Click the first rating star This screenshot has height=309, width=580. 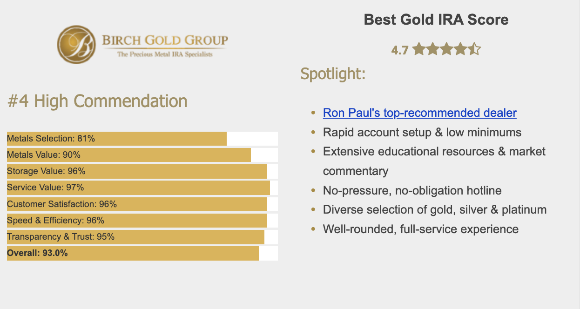coord(418,49)
